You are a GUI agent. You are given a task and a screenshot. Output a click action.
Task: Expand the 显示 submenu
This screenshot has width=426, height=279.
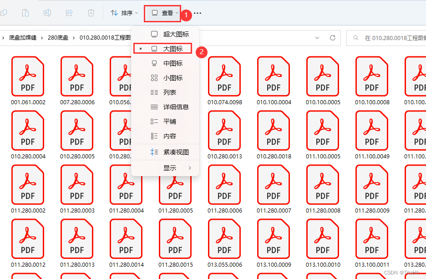[165, 168]
